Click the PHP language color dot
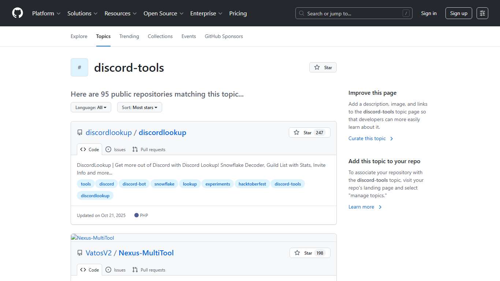The height and width of the screenshot is (281, 500). [x=136, y=215]
